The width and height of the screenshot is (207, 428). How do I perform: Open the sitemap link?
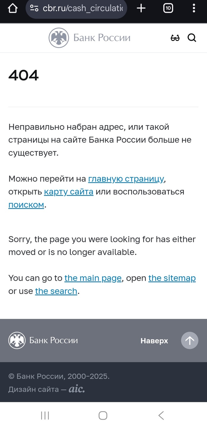172,278
